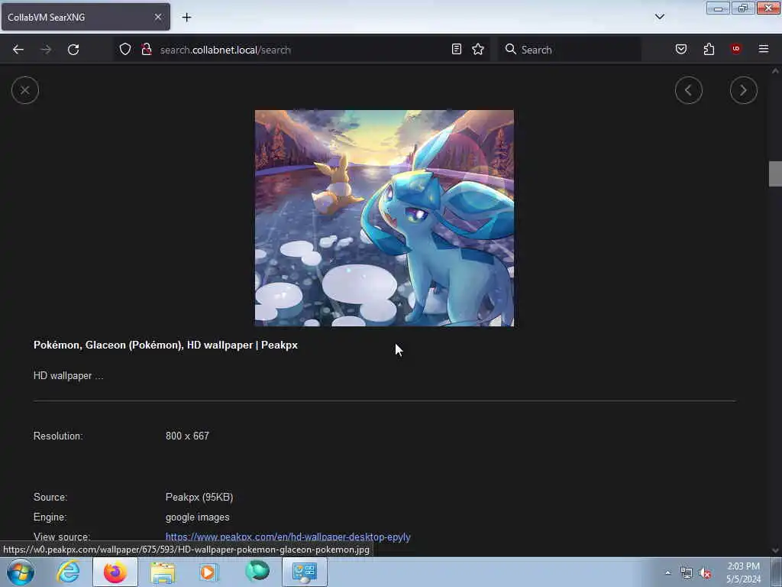This screenshot has width=782, height=587.
Task: Click scrollbar up arrow
Action: tap(775, 71)
